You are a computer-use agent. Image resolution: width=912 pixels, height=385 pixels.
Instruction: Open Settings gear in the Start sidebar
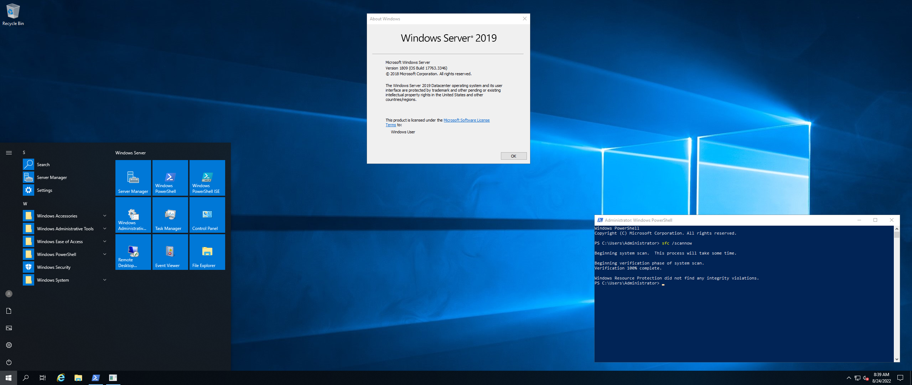click(x=9, y=345)
